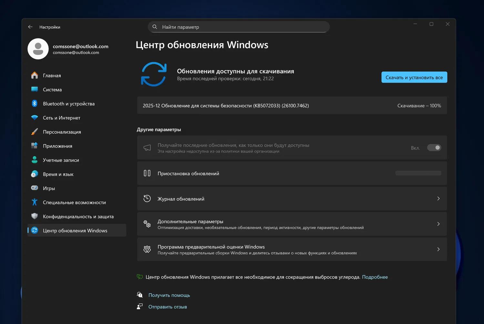Click the Personalization paintbrush icon
The height and width of the screenshot is (324, 484).
35,132
